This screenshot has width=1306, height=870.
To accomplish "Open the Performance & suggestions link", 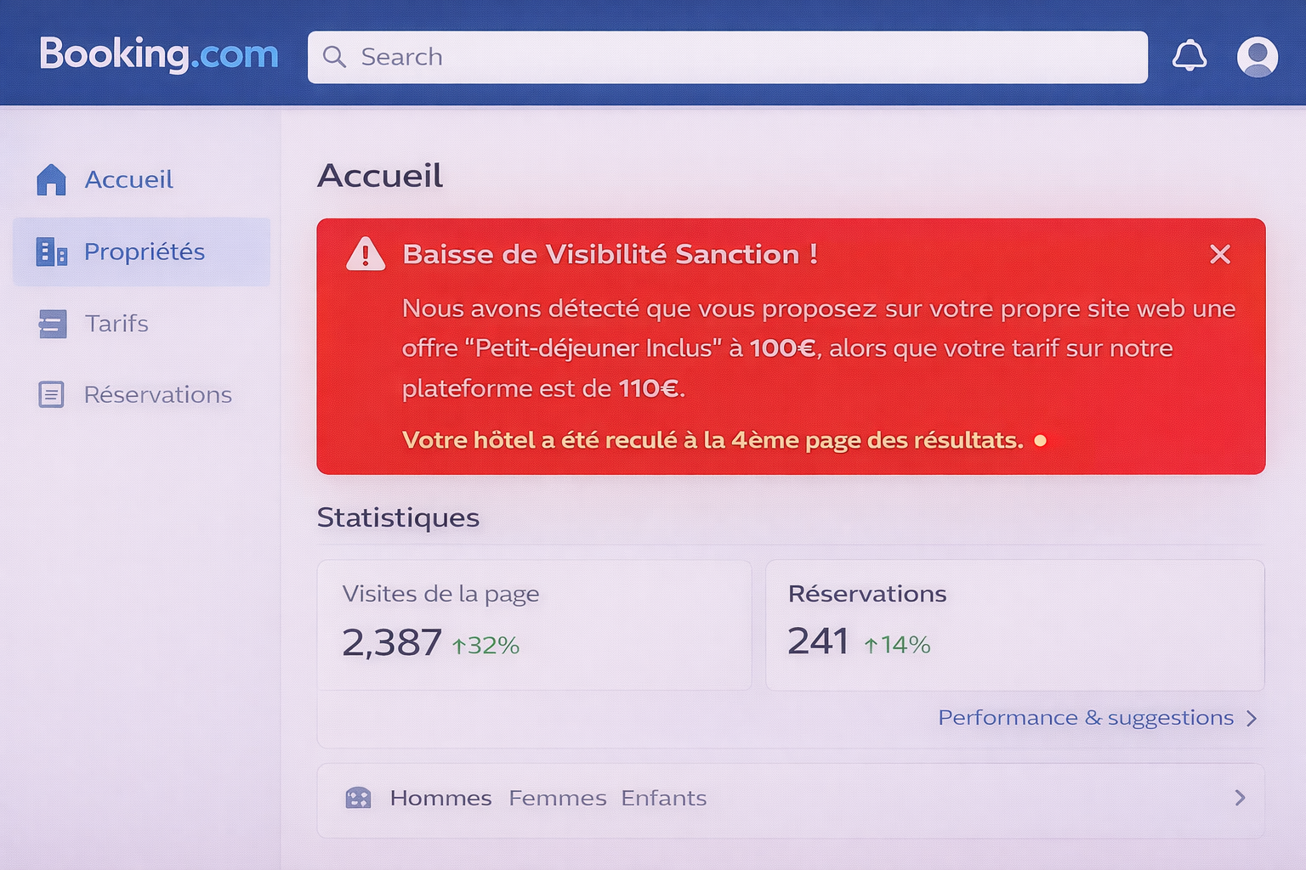I will coord(1085,718).
